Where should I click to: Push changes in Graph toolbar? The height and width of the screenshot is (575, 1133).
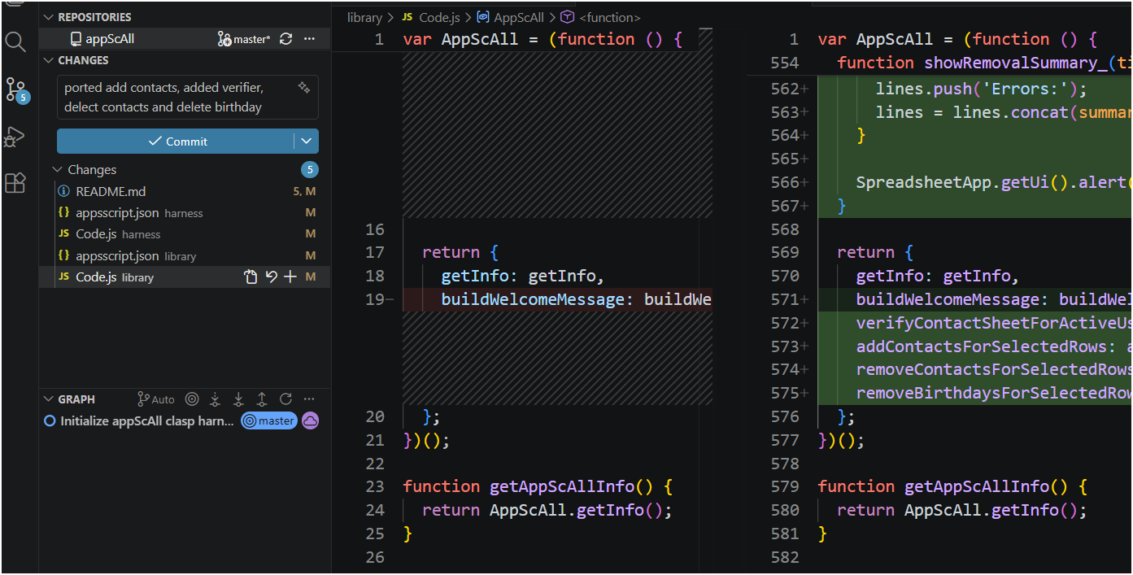click(x=262, y=399)
